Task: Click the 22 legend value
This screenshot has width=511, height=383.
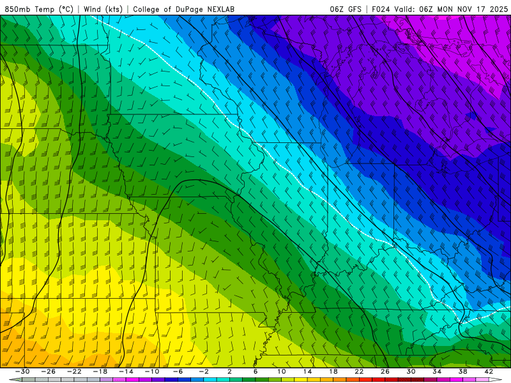Action: 359,372
